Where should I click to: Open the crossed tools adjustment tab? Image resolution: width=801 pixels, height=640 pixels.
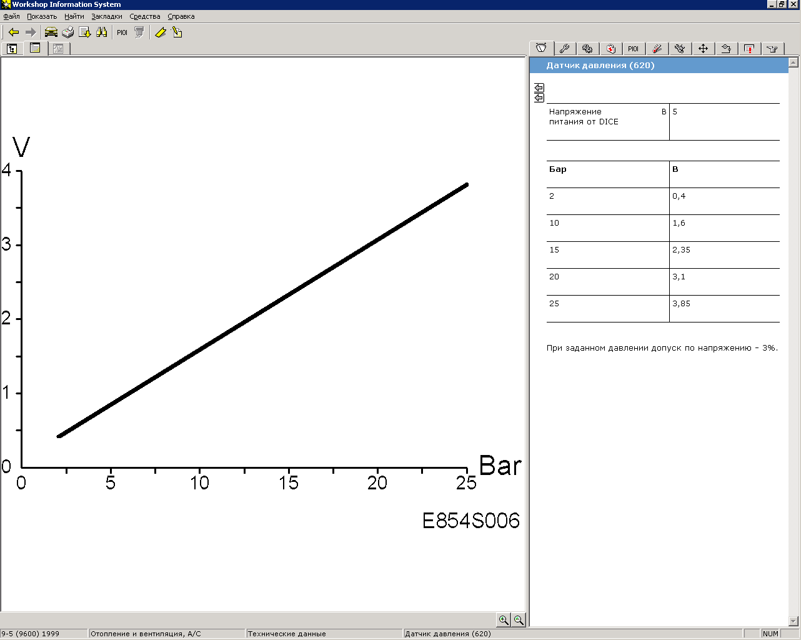click(x=680, y=49)
